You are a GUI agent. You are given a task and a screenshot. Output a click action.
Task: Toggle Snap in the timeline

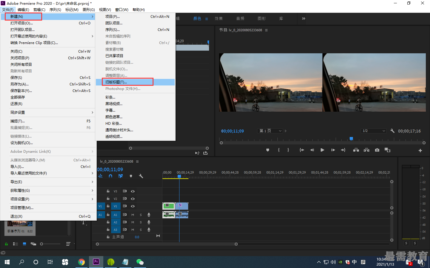(x=110, y=176)
